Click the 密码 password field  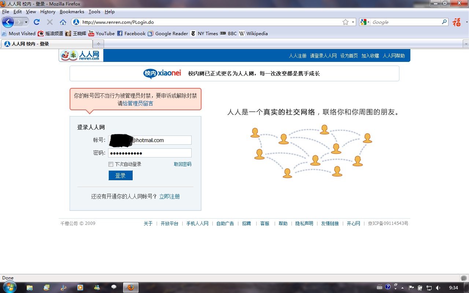point(150,153)
